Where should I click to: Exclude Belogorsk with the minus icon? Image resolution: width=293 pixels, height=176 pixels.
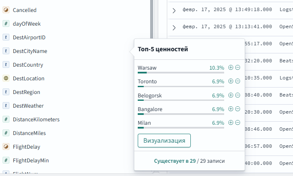point(237,95)
